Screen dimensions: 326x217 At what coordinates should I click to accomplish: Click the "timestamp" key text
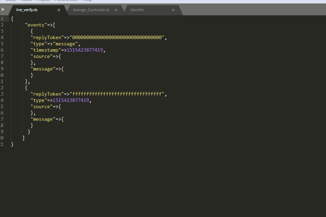[46, 50]
